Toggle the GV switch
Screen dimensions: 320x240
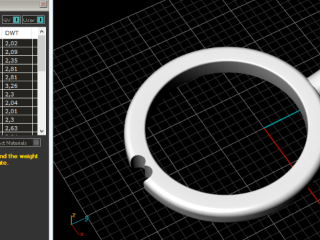click(x=16, y=20)
